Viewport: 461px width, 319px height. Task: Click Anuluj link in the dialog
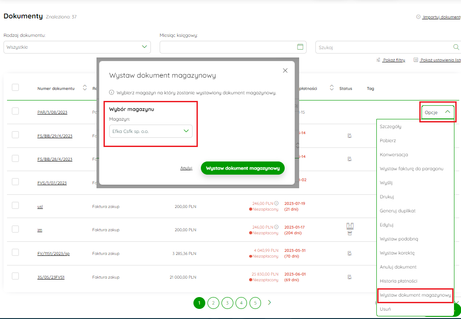click(x=186, y=168)
